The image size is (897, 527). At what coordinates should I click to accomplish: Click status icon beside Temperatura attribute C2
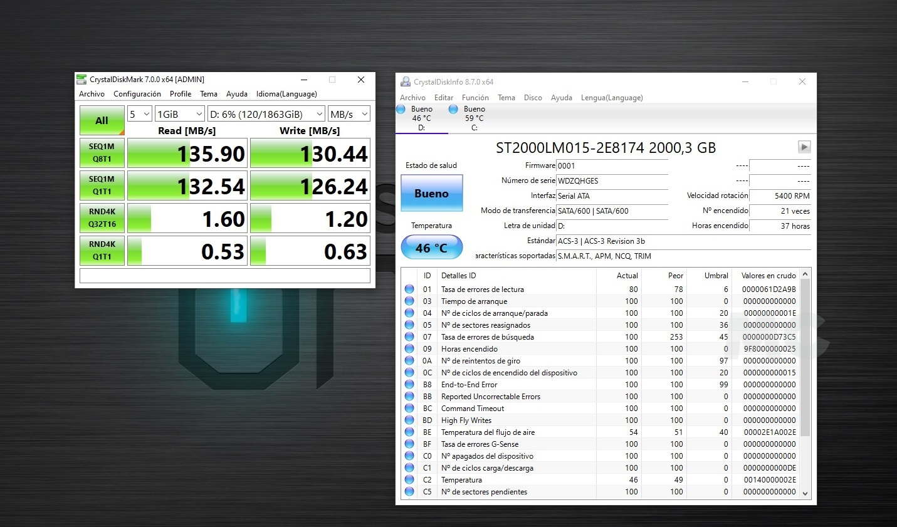[x=409, y=480]
